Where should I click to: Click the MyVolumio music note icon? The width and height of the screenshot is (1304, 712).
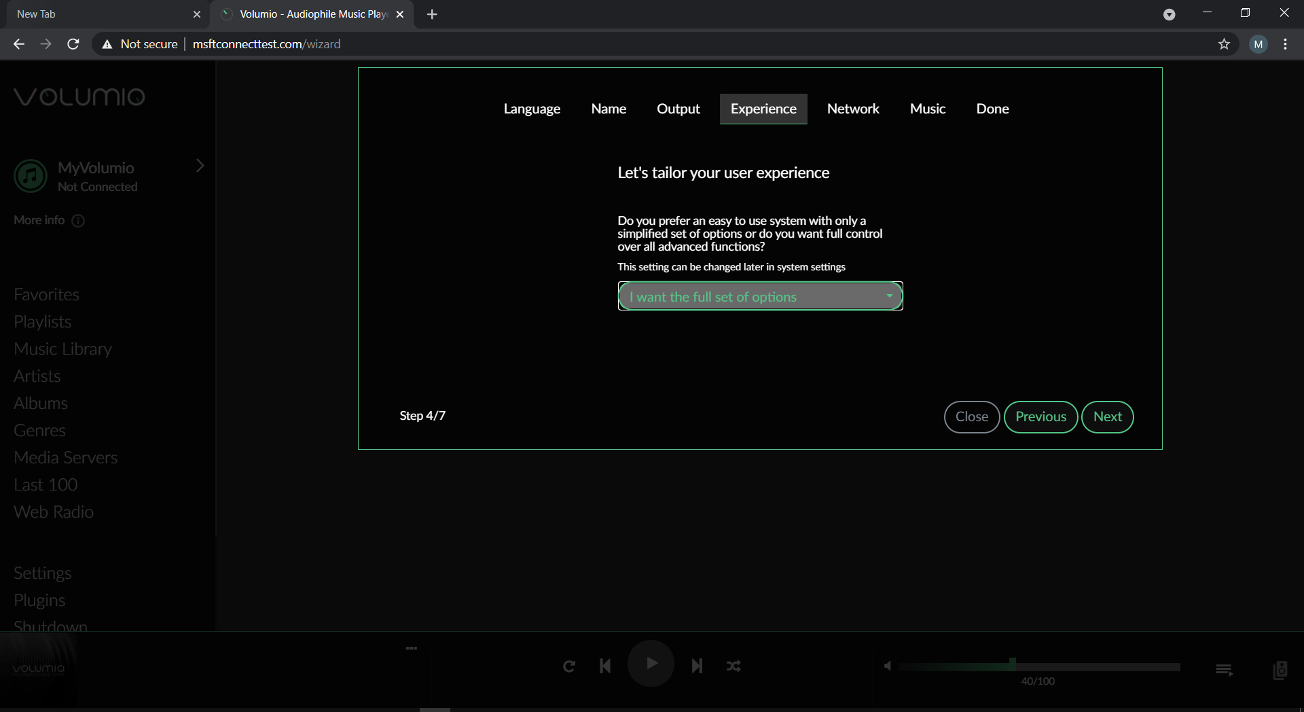(31, 176)
